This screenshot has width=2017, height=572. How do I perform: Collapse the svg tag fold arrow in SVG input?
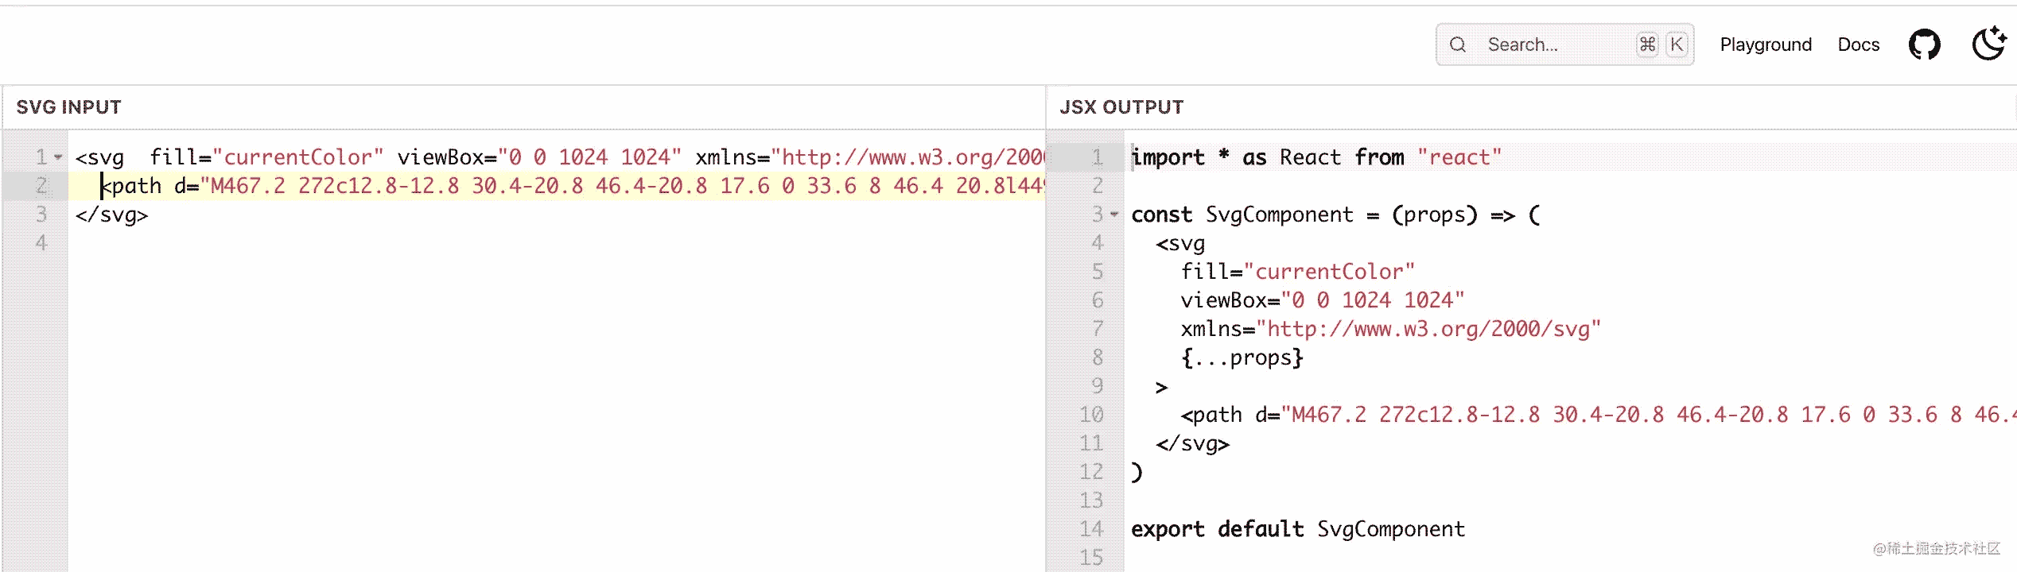pos(58,157)
